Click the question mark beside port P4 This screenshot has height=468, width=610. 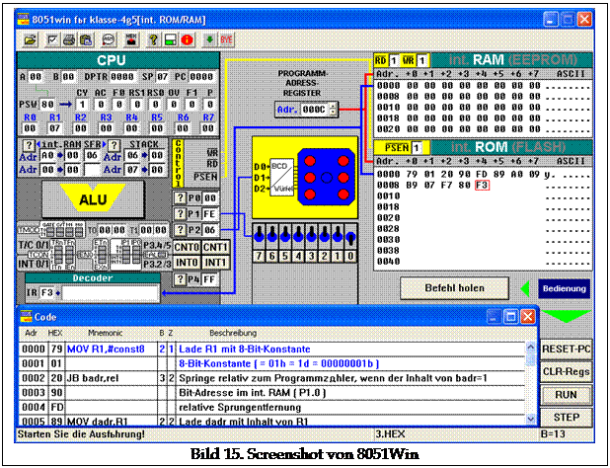click(180, 279)
